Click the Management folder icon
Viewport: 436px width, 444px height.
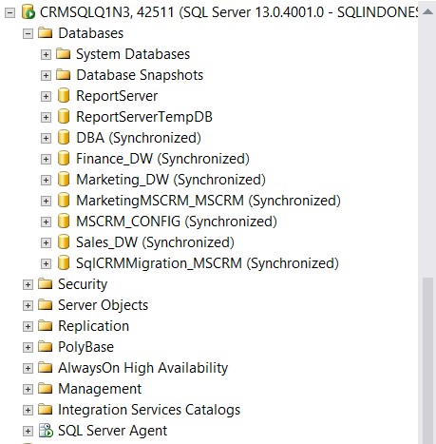[x=46, y=389]
